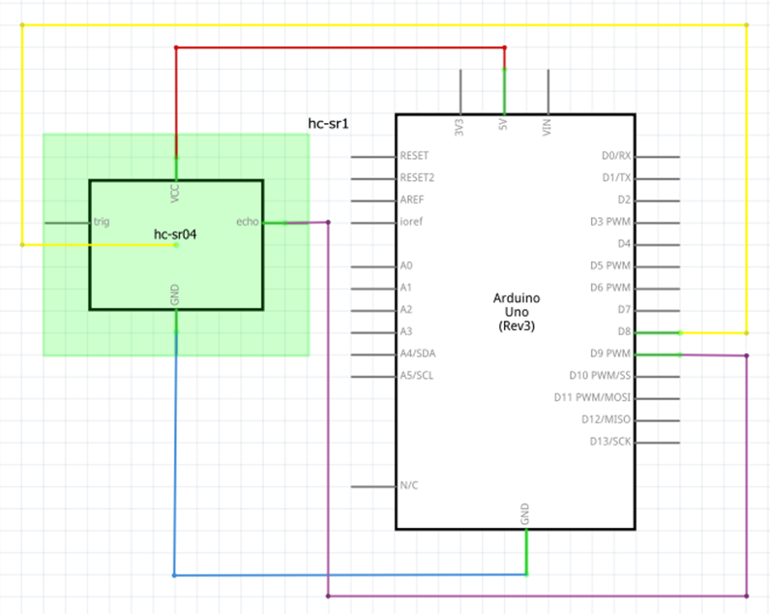Click the GND pin label of hc-sr04

pyautogui.click(x=174, y=295)
